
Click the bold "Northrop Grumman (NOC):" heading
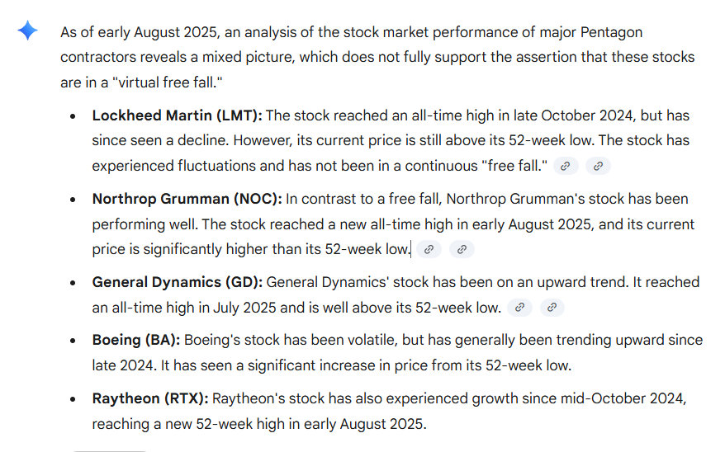pos(187,199)
